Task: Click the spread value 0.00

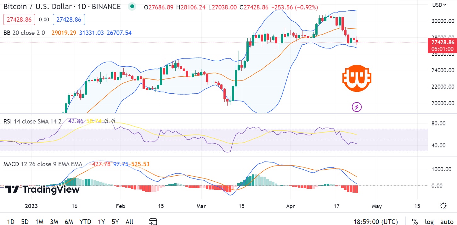Action: tap(44, 19)
